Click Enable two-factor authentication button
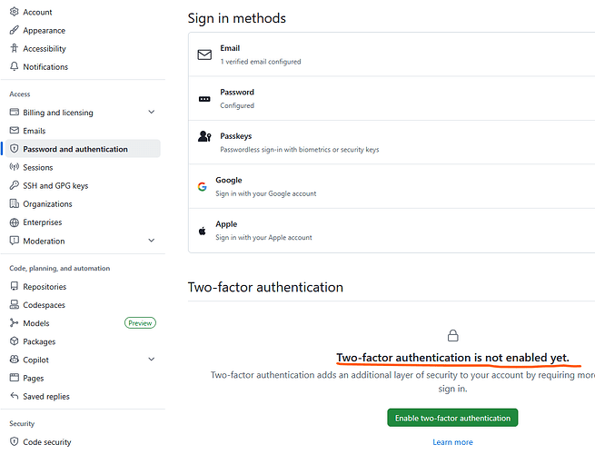Viewport: 595px width, 454px height. pyautogui.click(x=452, y=418)
